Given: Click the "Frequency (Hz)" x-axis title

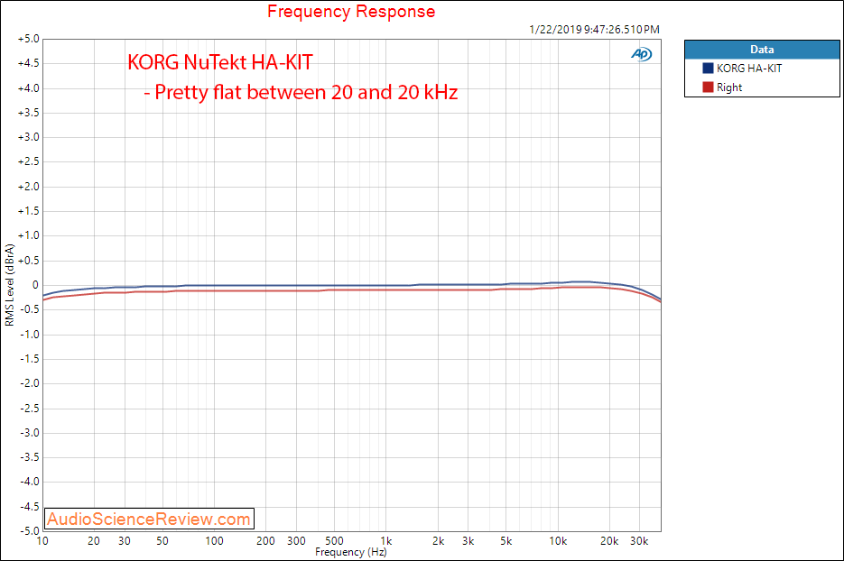Looking at the screenshot, I should point(350,552).
